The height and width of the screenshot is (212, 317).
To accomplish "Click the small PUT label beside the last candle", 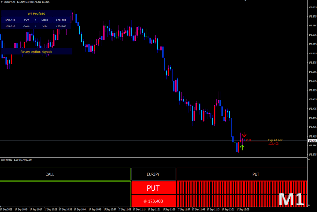I will pos(249,140).
